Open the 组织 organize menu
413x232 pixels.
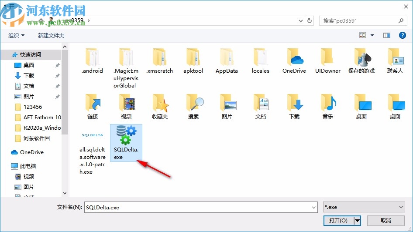(16, 35)
